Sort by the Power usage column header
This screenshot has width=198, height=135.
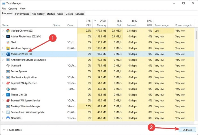[163, 23]
